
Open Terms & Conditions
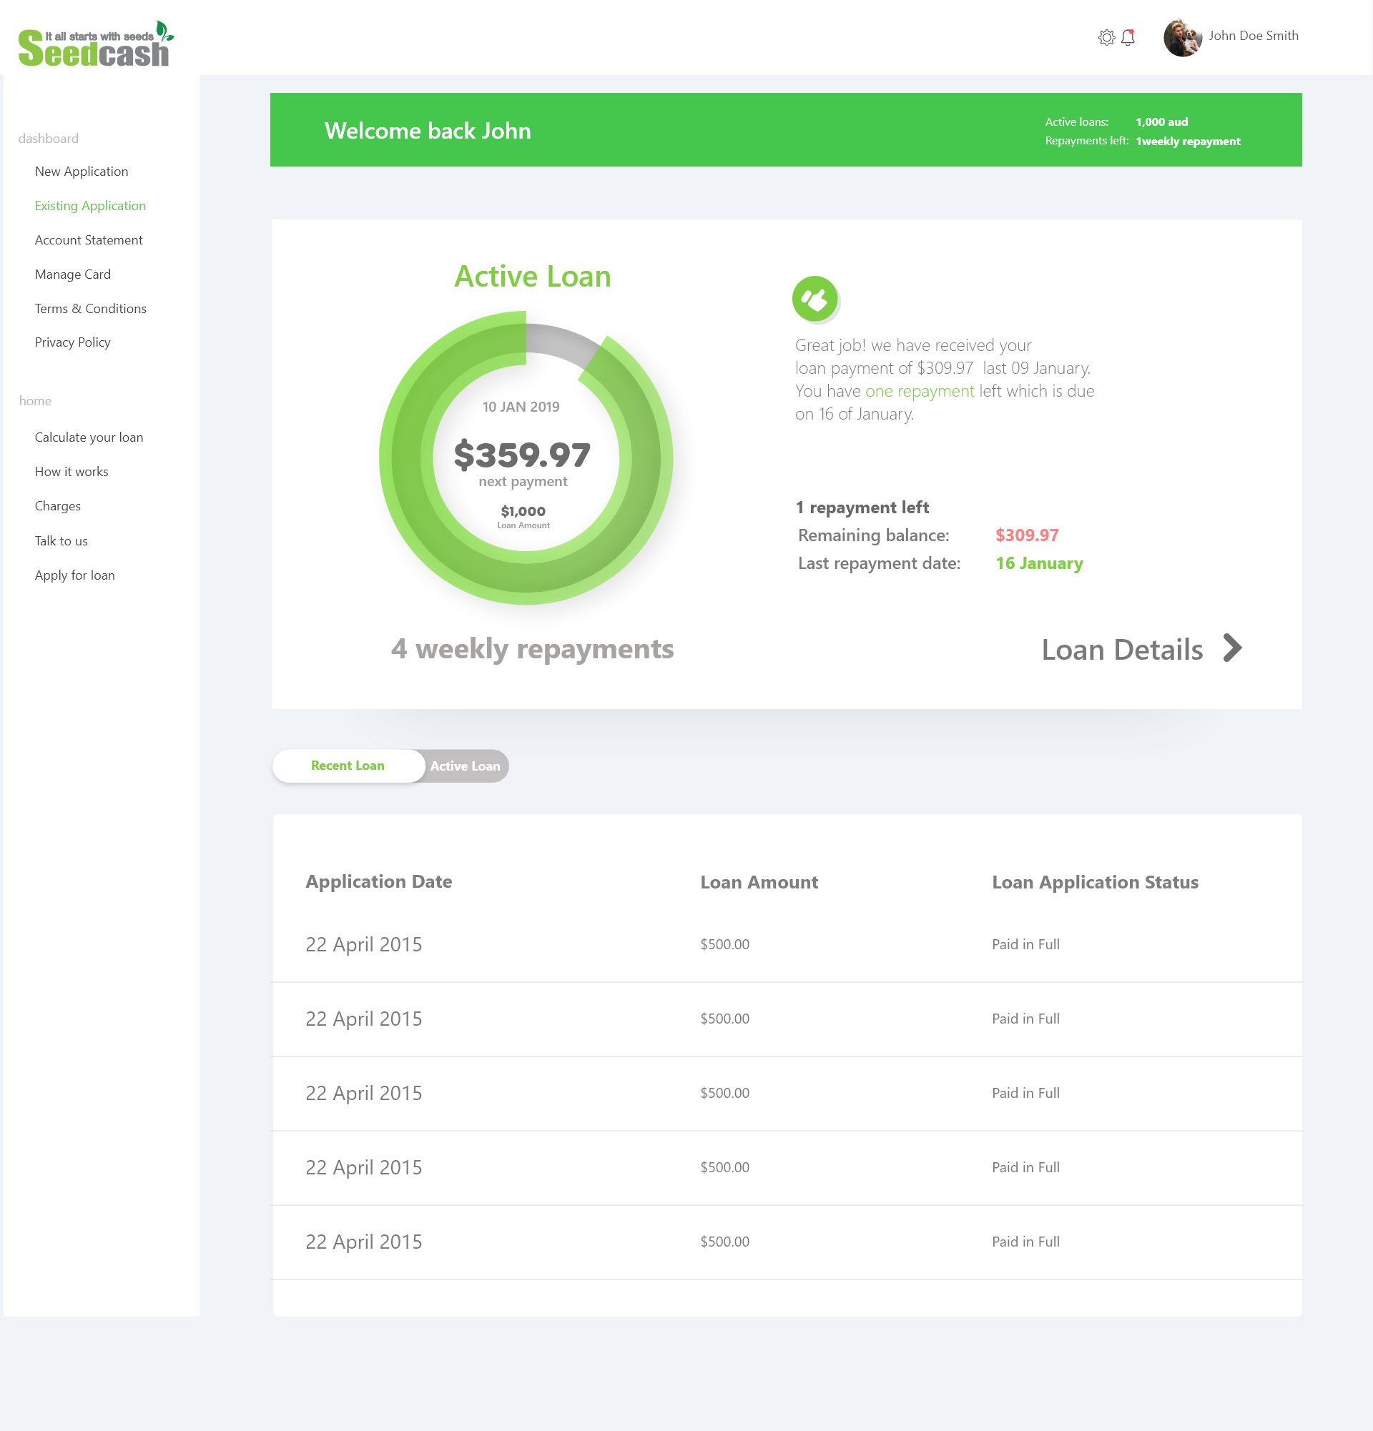point(91,309)
